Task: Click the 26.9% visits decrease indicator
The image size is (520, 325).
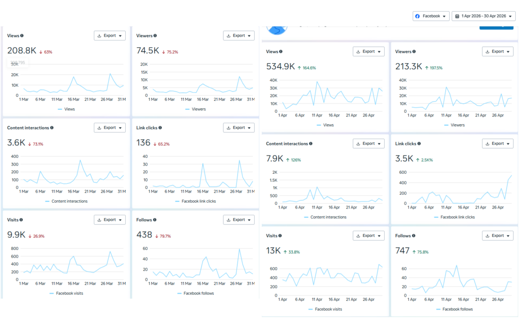Action: click(37, 236)
